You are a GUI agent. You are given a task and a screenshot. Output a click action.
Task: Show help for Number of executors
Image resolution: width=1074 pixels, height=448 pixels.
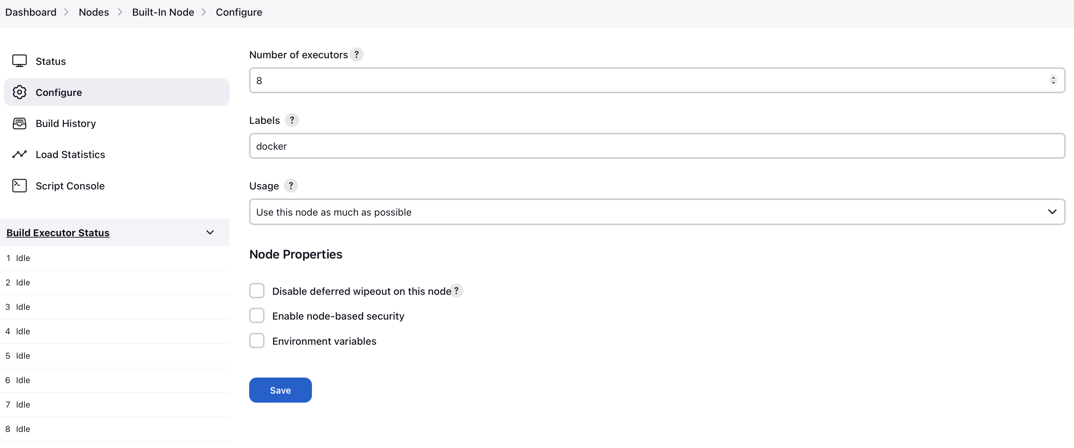coord(357,54)
